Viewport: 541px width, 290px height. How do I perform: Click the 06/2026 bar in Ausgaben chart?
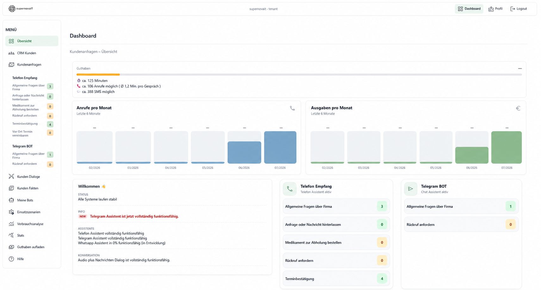click(472, 155)
